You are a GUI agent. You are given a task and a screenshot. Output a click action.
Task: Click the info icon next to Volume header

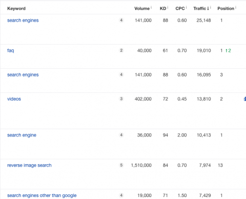click(151, 7)
